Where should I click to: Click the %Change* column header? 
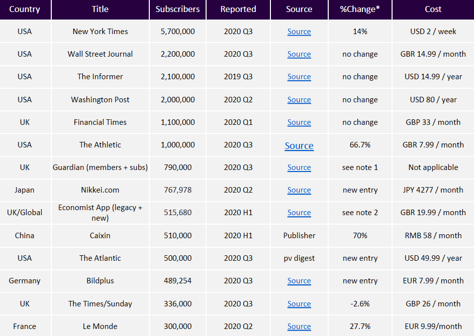click(x=360, y=10)
